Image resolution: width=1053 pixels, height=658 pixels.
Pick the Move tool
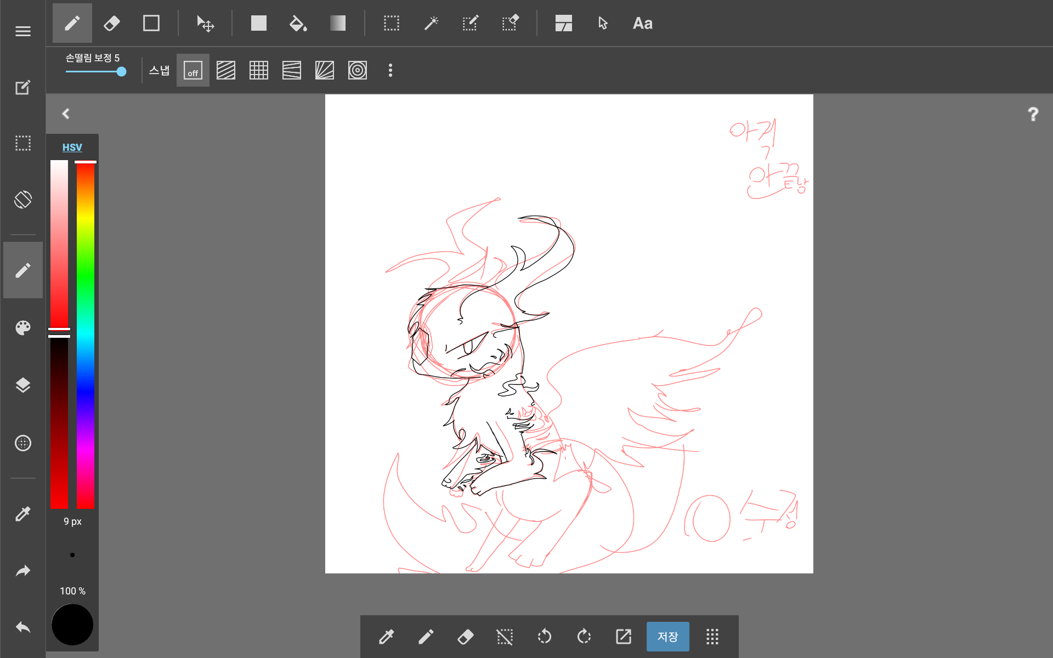point(205,24)
